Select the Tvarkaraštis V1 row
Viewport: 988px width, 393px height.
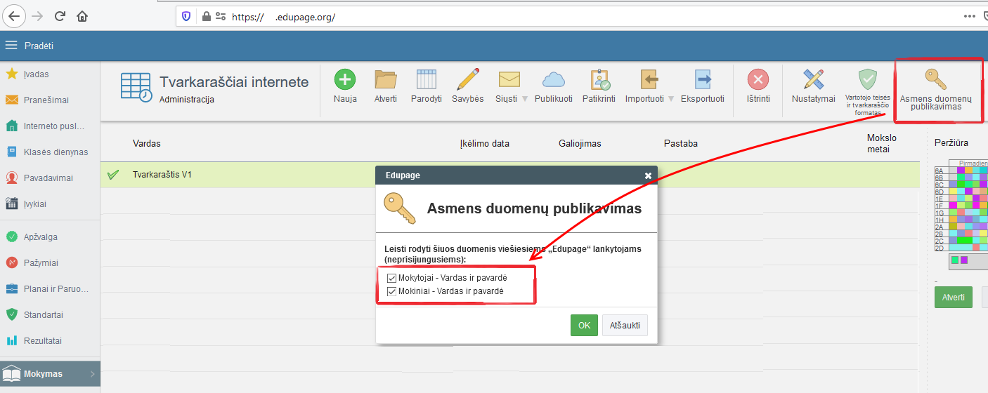click(509, 175)
